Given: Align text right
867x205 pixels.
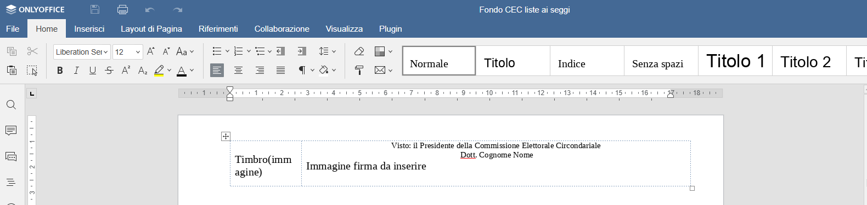Looking at the screenshot, I should (260, 70).
